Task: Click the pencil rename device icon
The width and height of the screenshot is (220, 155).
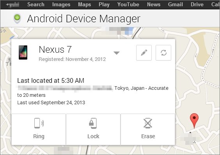Action: pyautogui.click(x=144, y=53)
